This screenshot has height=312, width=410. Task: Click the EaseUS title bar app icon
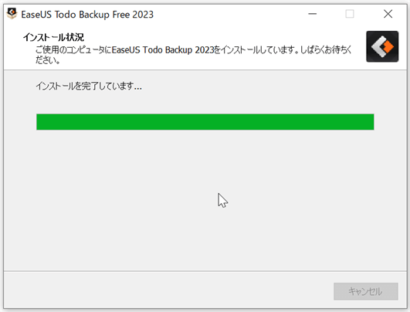(x=12, y=14)
